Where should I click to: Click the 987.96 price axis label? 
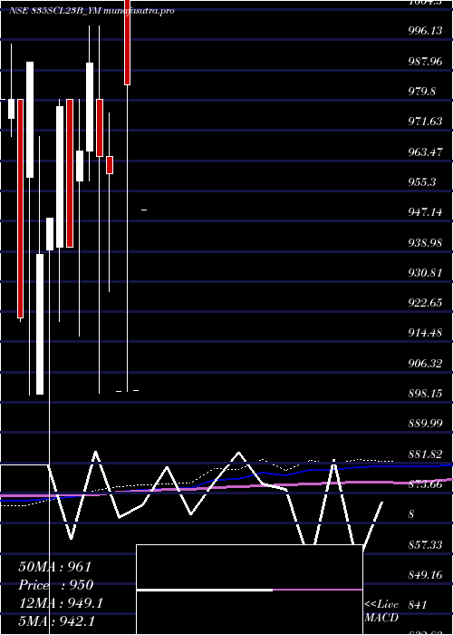tap(425, 62)
